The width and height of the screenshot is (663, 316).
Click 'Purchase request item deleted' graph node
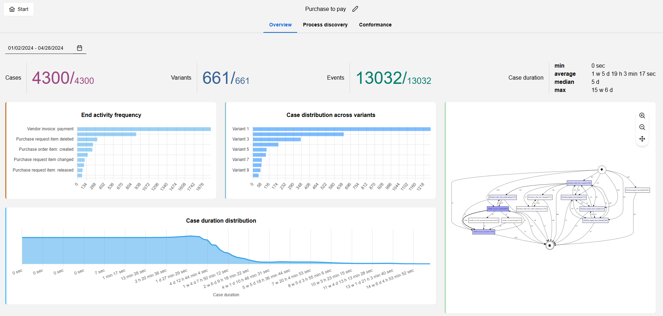pos(637,190)
